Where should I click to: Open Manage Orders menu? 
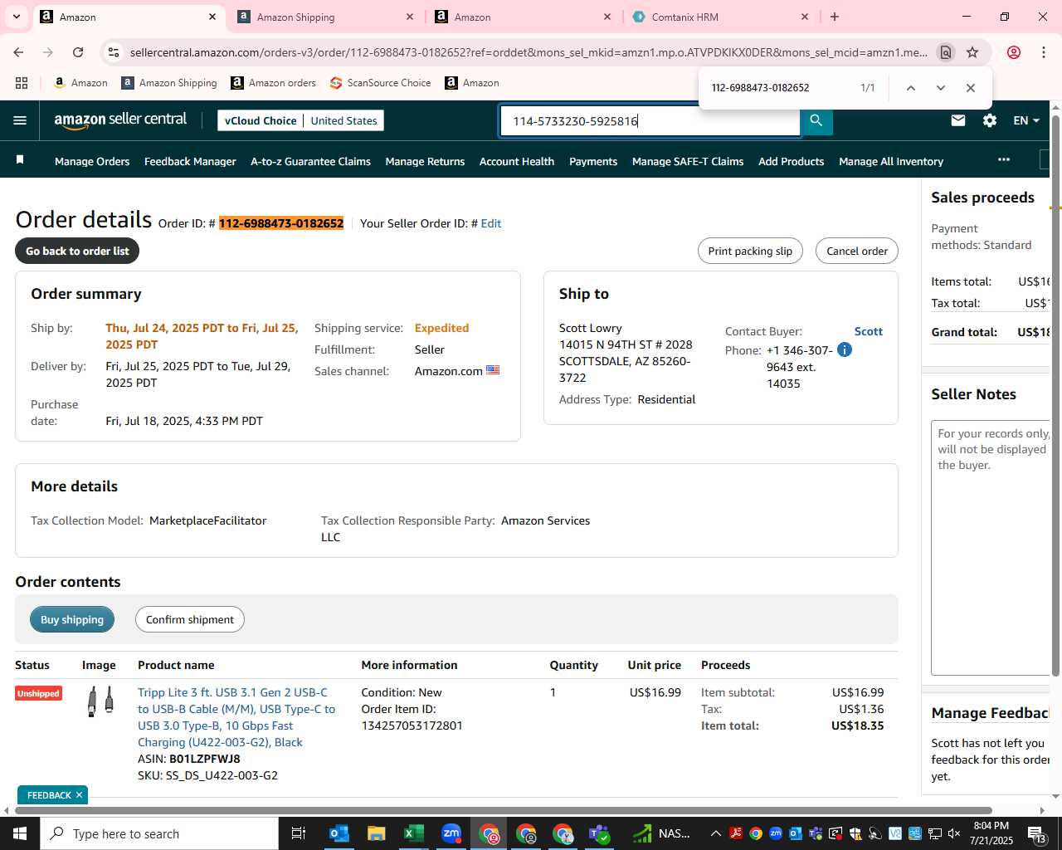pos(92,161)
